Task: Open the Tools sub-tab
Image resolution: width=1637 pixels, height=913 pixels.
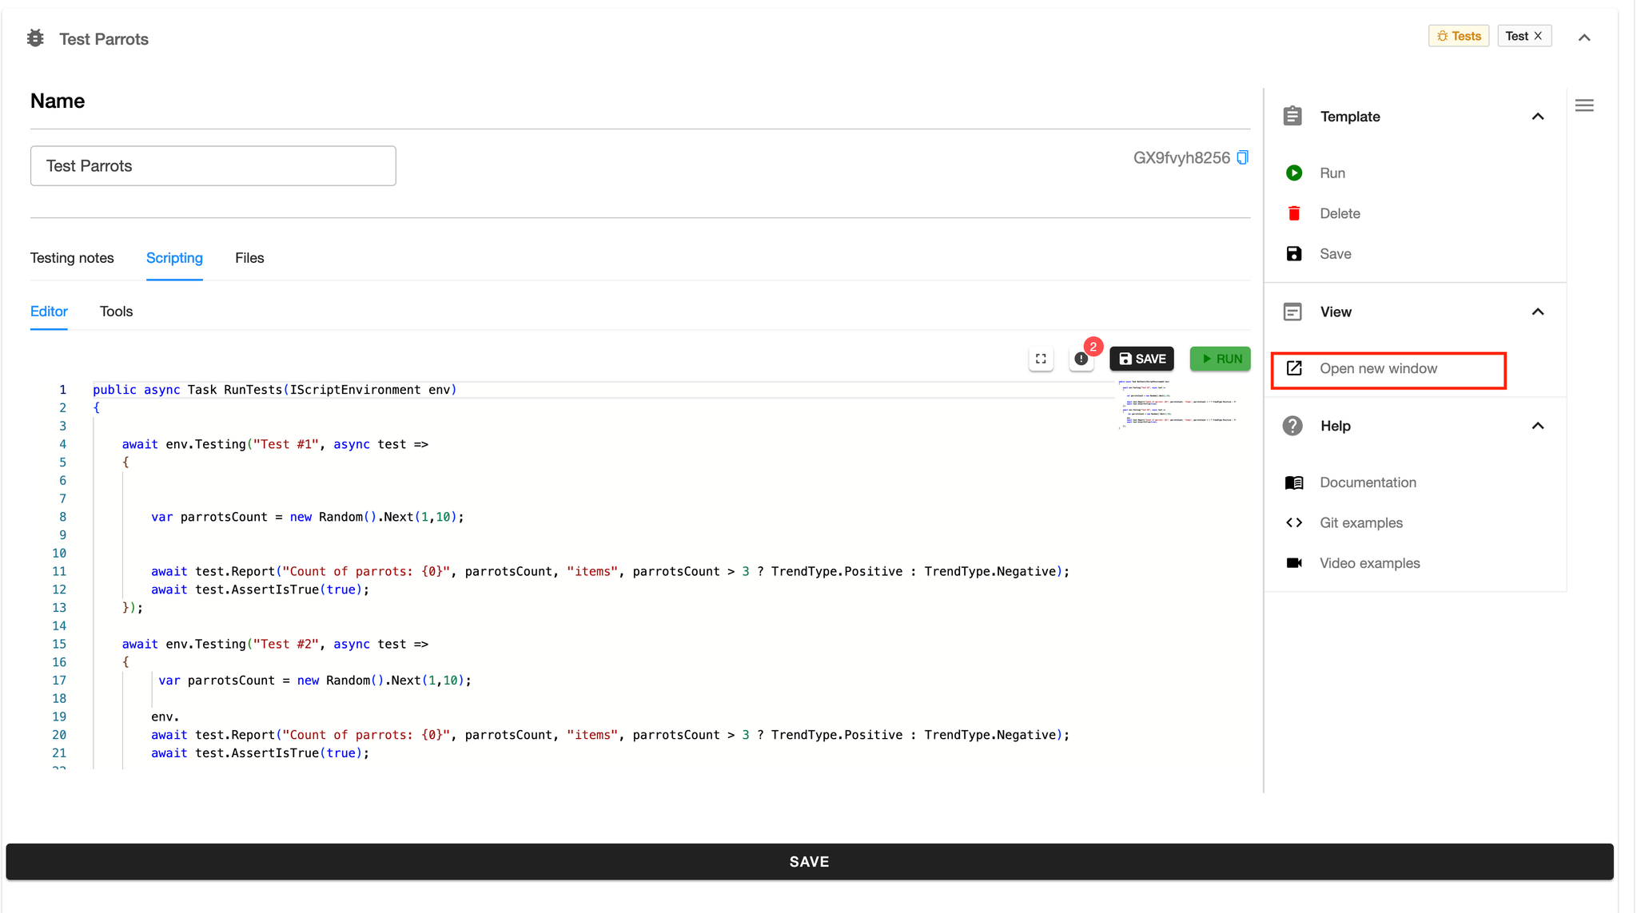Action: click(116, 312)
